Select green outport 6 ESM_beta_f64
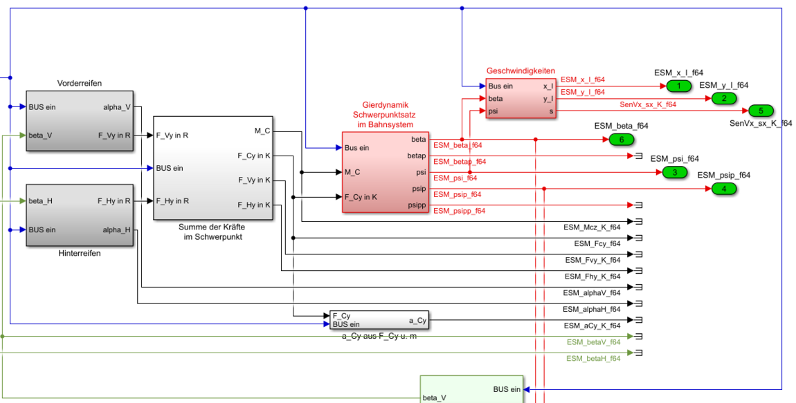 621,139
